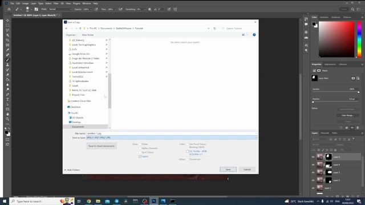The image size is (365, 205).
Task: Open the address bar history dropdown
Action: click(x=208, y=28)
